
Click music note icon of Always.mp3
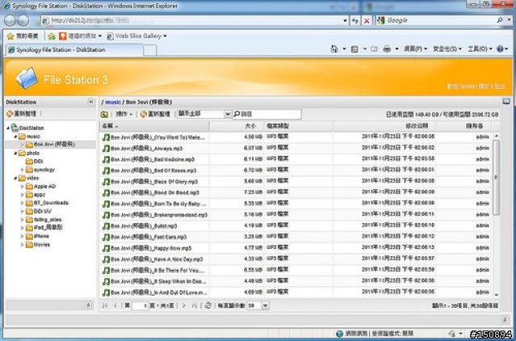pyautogui.click(x=106, y=149)
